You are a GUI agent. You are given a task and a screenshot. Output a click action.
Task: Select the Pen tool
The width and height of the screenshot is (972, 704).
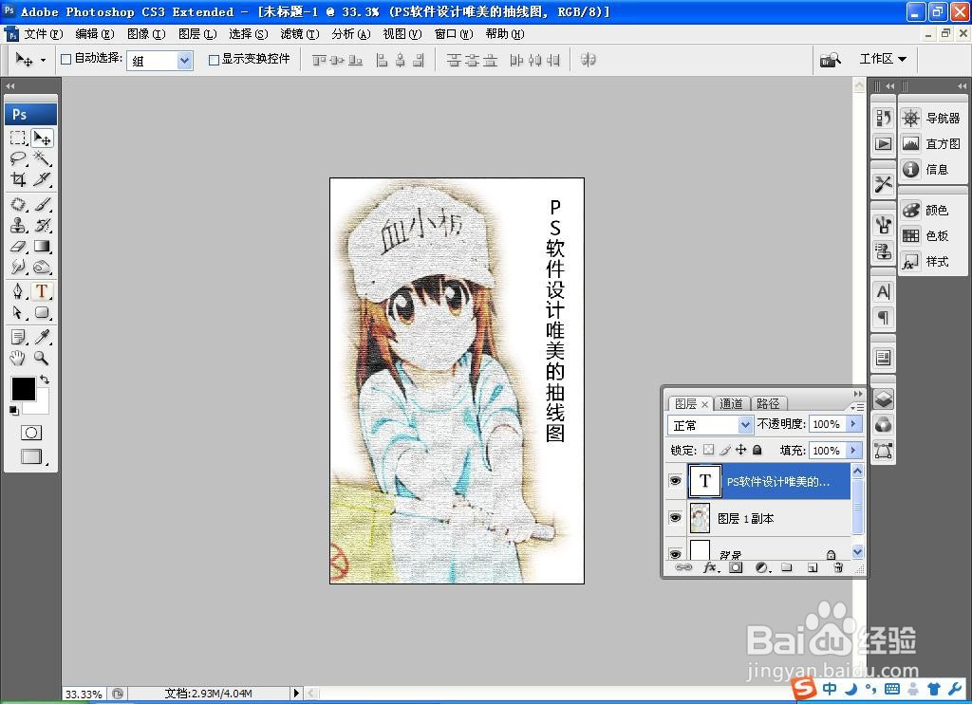[19, 290]
